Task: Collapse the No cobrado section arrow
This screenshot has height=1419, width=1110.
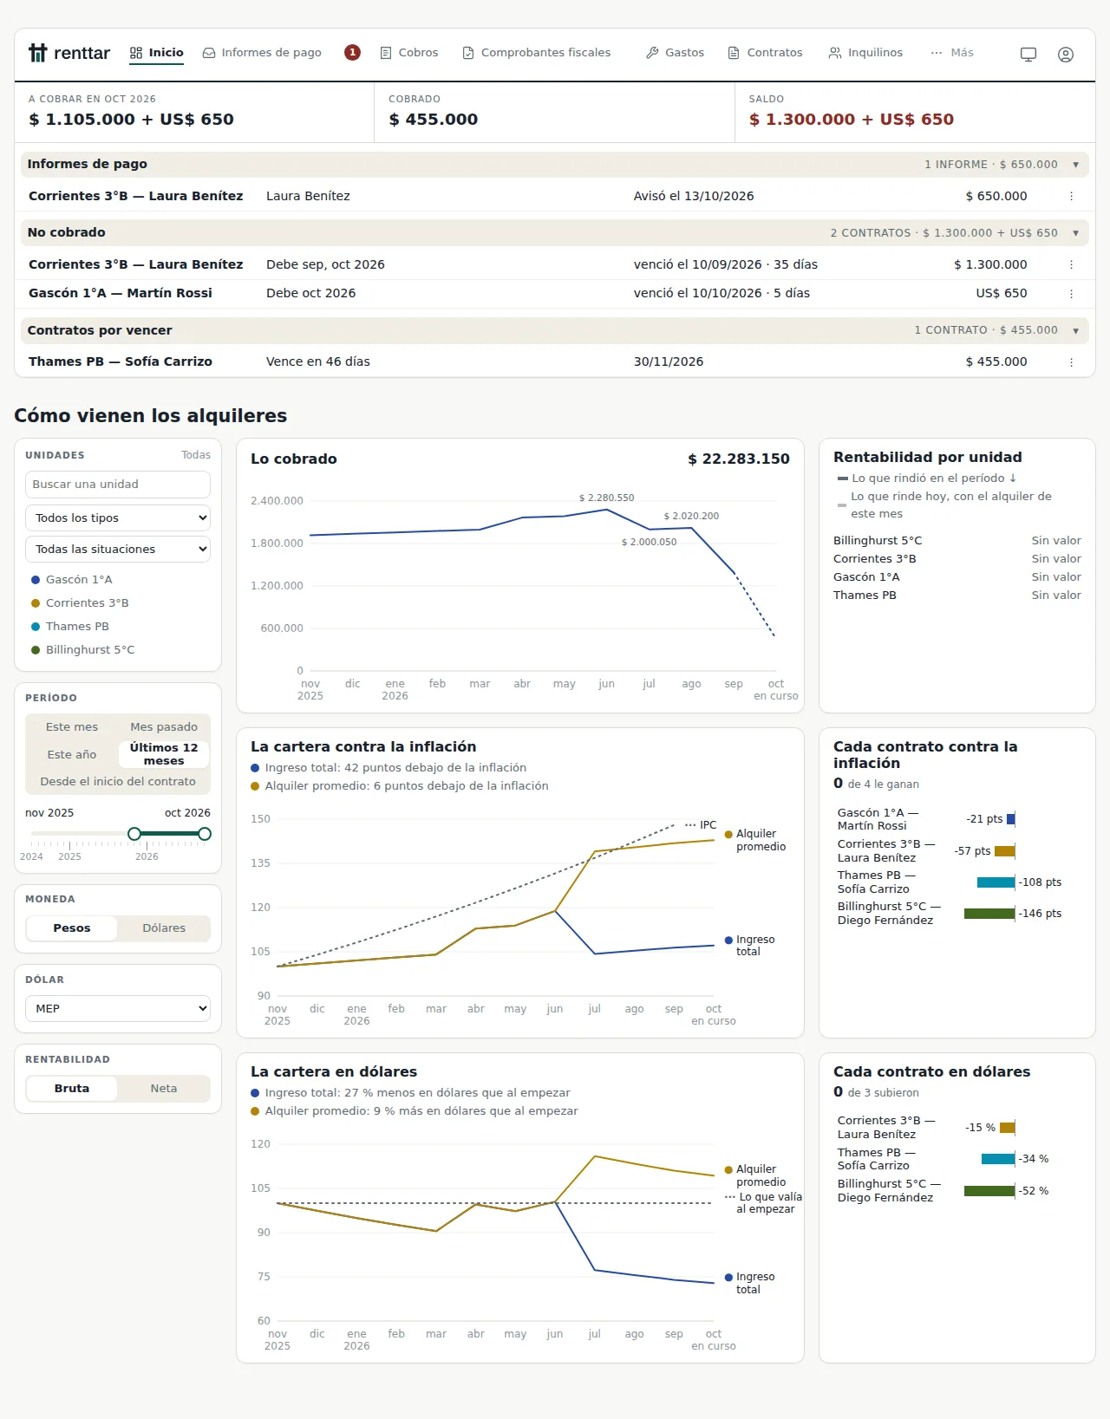Action: pos(1075,233)
